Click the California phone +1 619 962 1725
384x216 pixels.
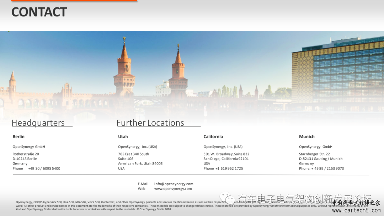pyautogui.click(x=229, y=168)
